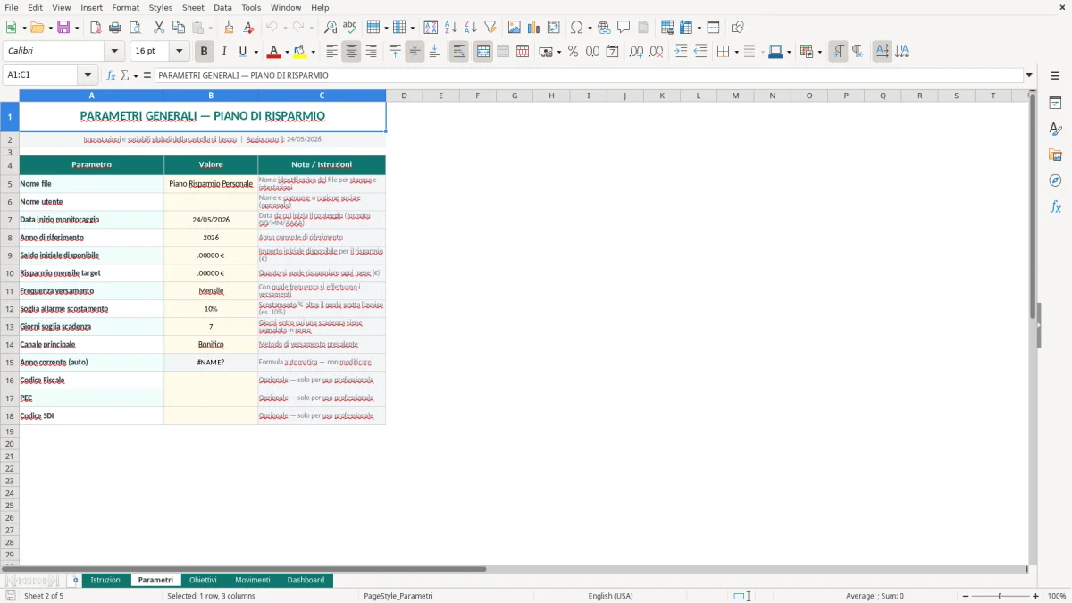Switch to the Movimenti sheet tab
The width and height of the screenshot is (1072, 603).
coord(252,580)
